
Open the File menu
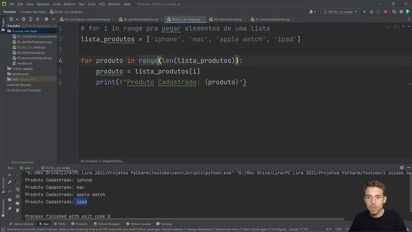12,5
